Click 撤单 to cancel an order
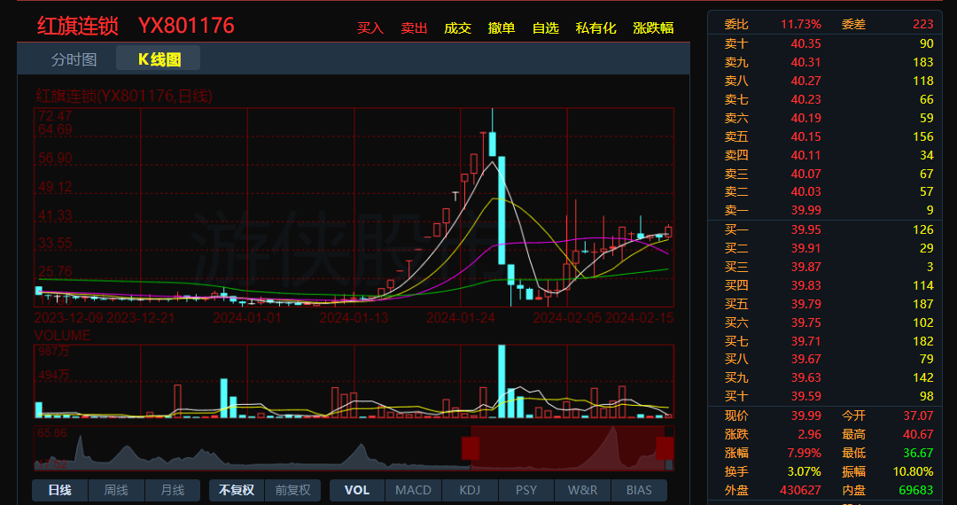The width and height of the screenshot is (957, 505). click(502, 28)
